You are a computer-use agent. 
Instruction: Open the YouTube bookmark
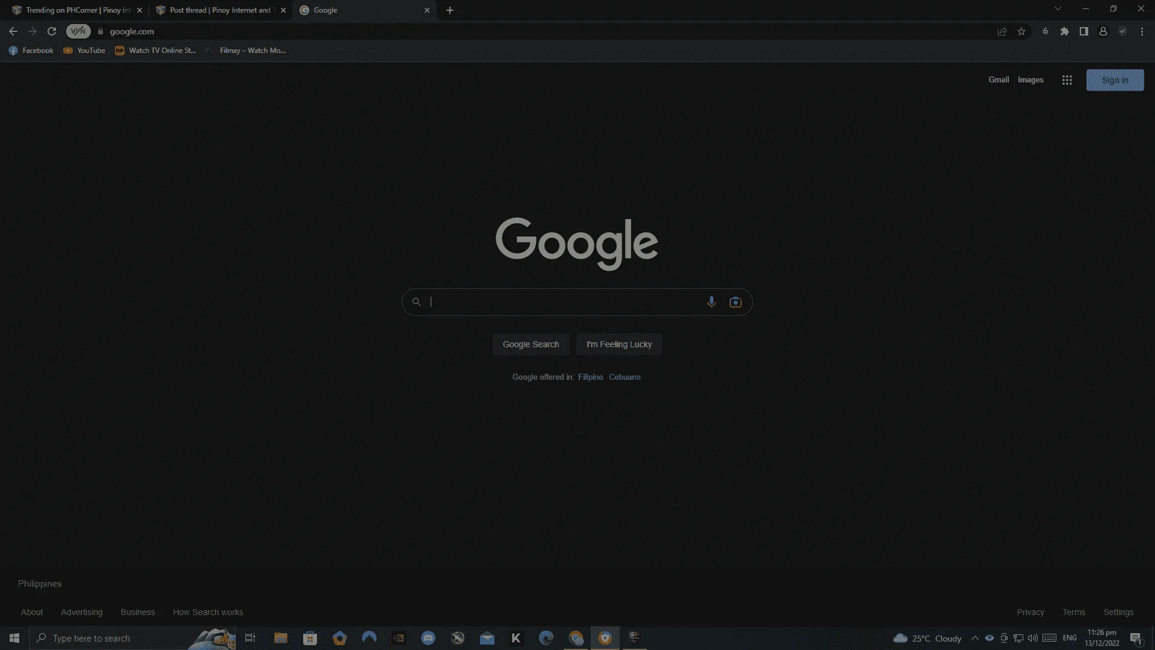click(84, 51)
